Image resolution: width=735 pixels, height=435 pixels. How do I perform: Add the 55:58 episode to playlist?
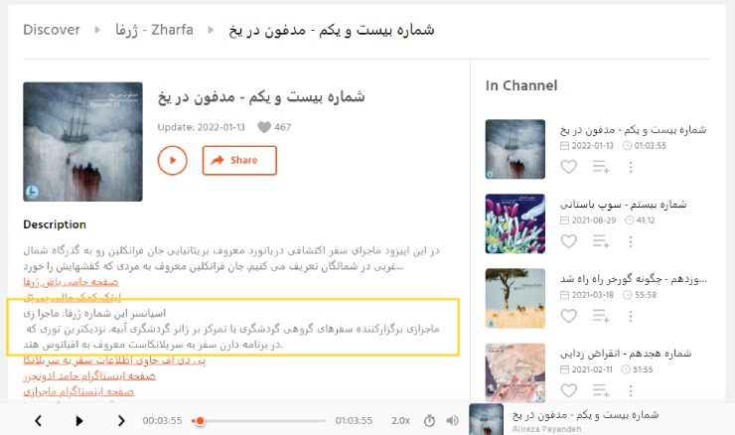[x=601, y=316]
